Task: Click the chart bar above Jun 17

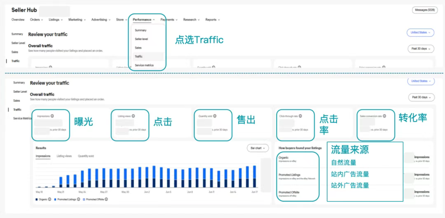Action: coord(254,176)
